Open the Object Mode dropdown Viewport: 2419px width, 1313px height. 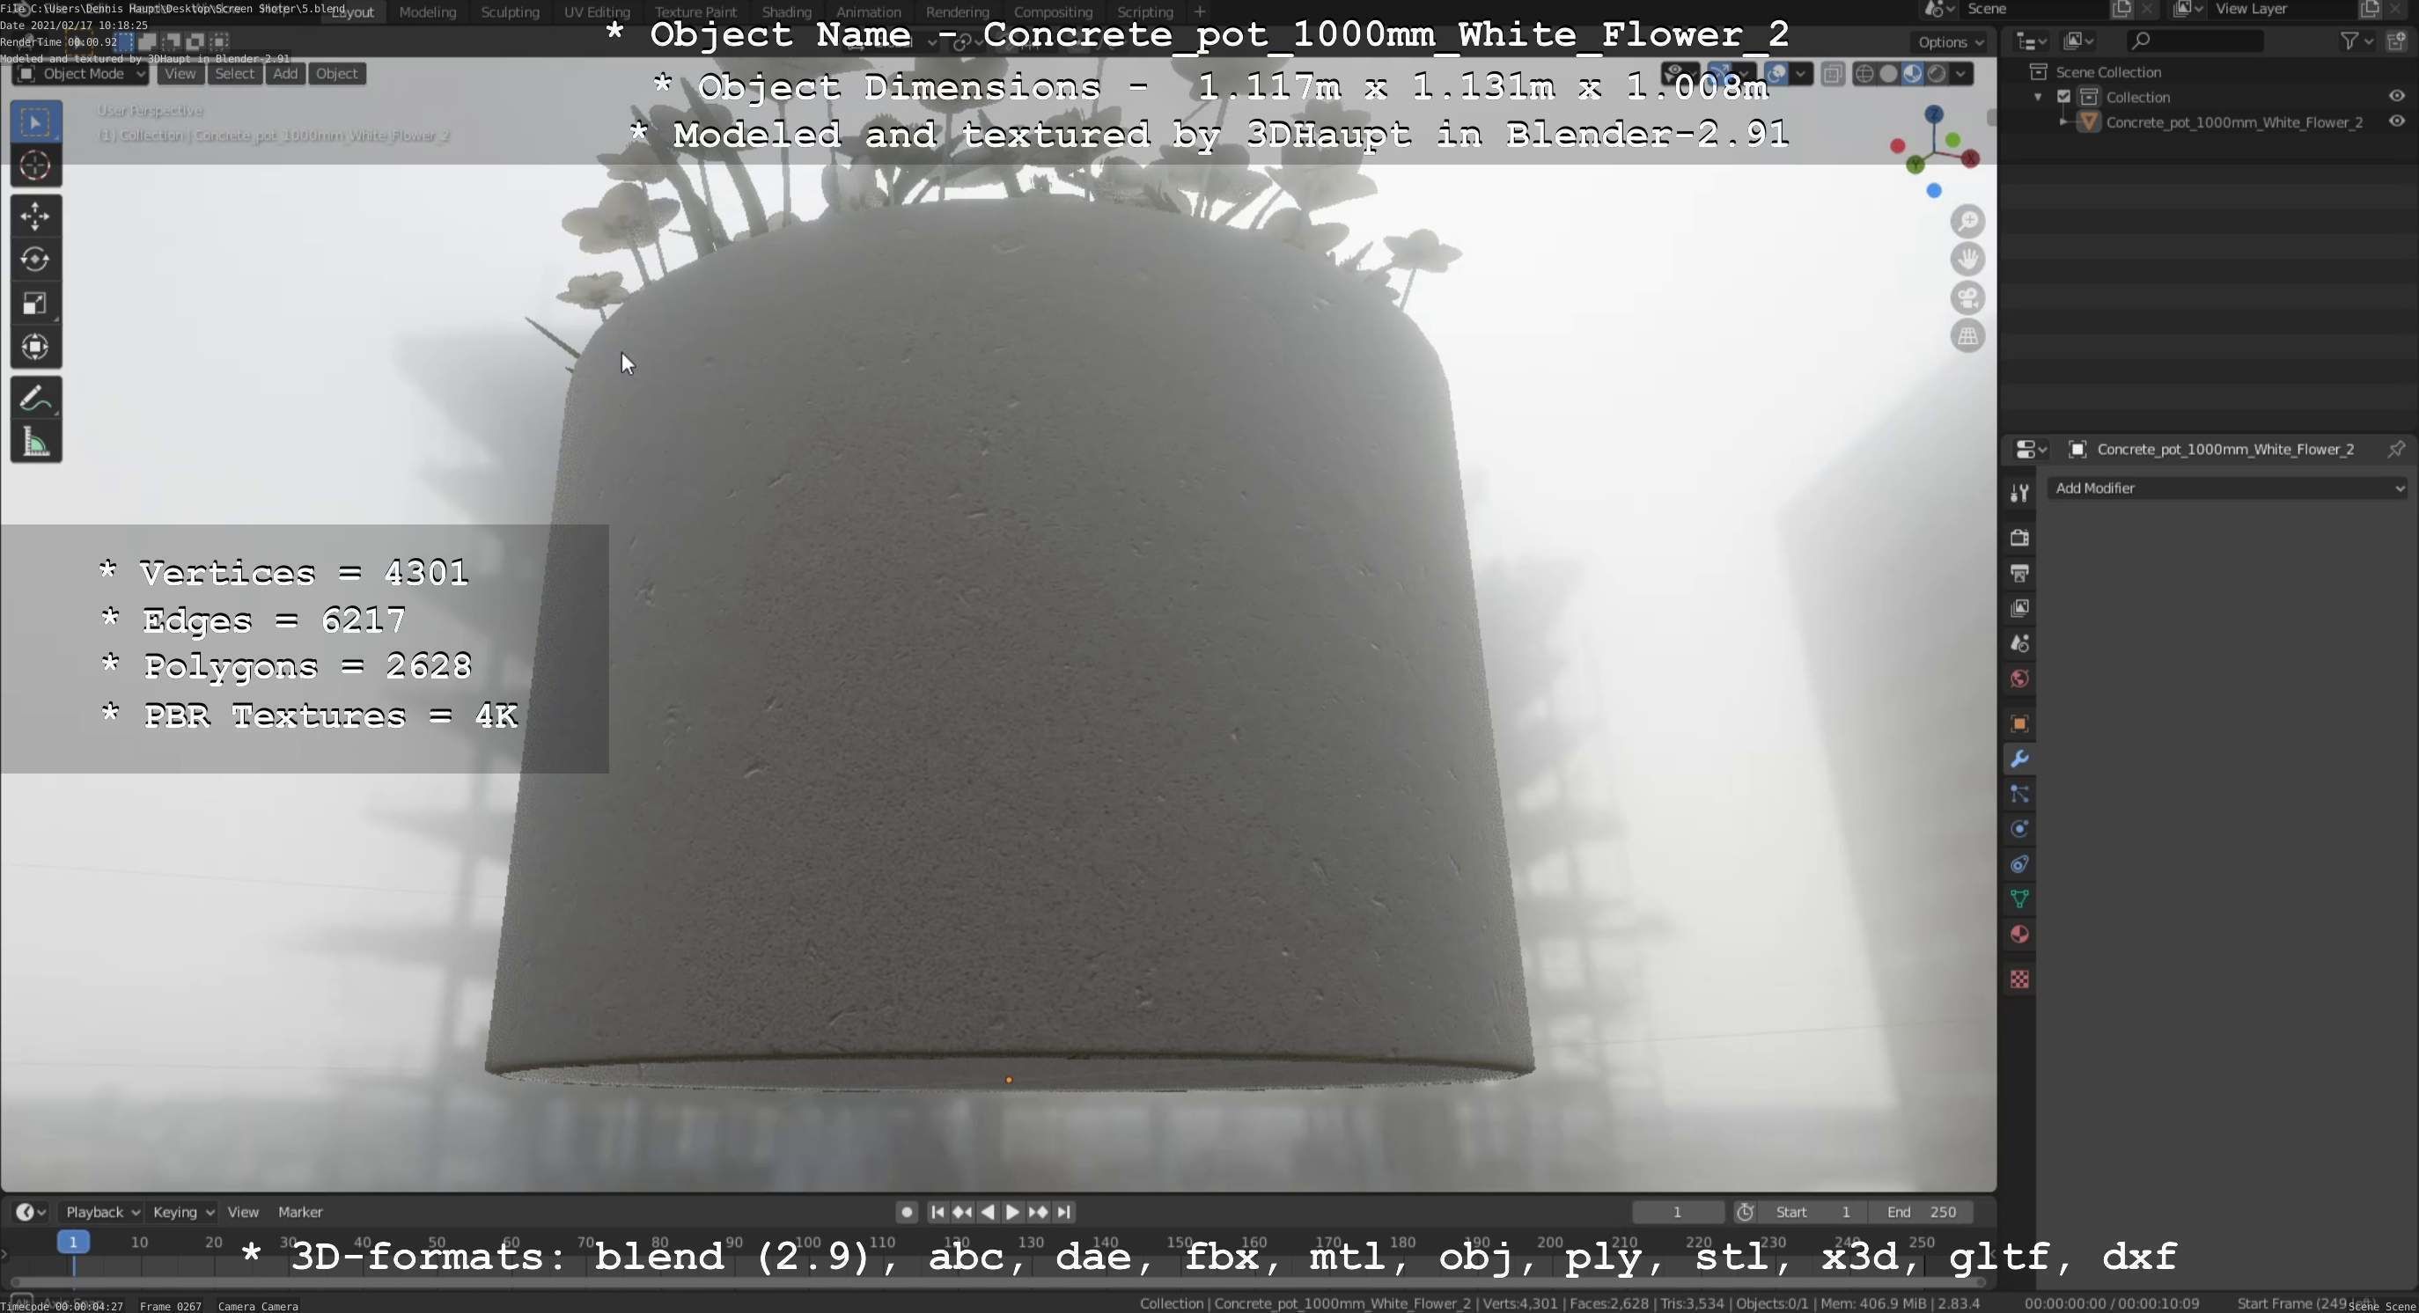point(81,73)
